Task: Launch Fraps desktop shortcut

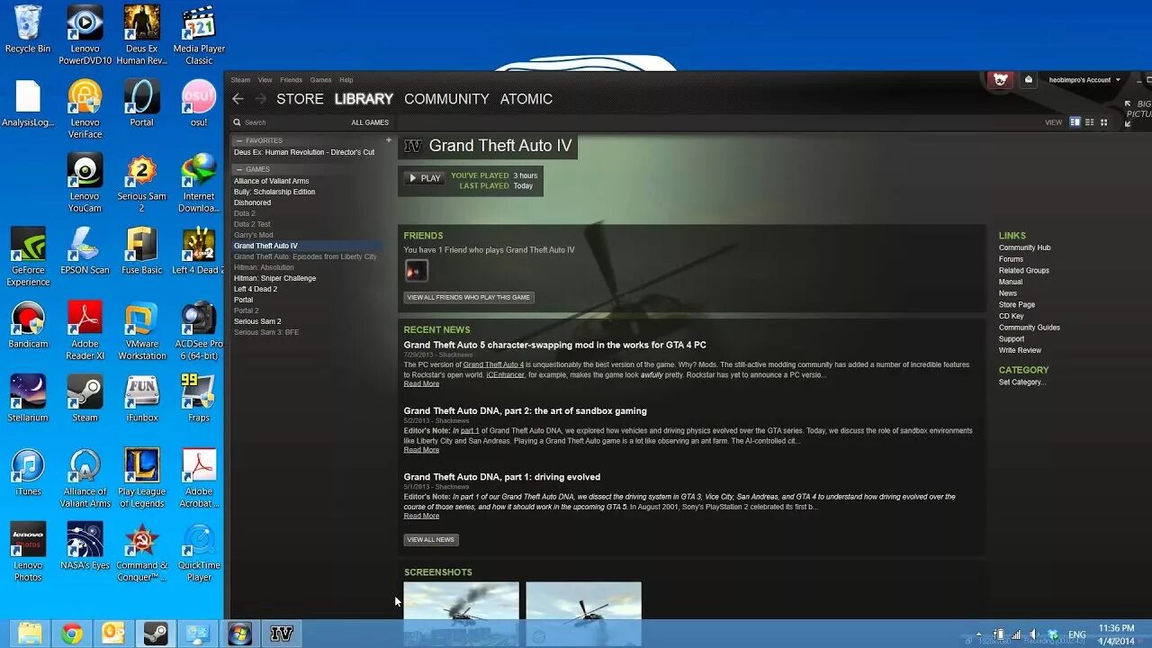Action: coord(199,399)
